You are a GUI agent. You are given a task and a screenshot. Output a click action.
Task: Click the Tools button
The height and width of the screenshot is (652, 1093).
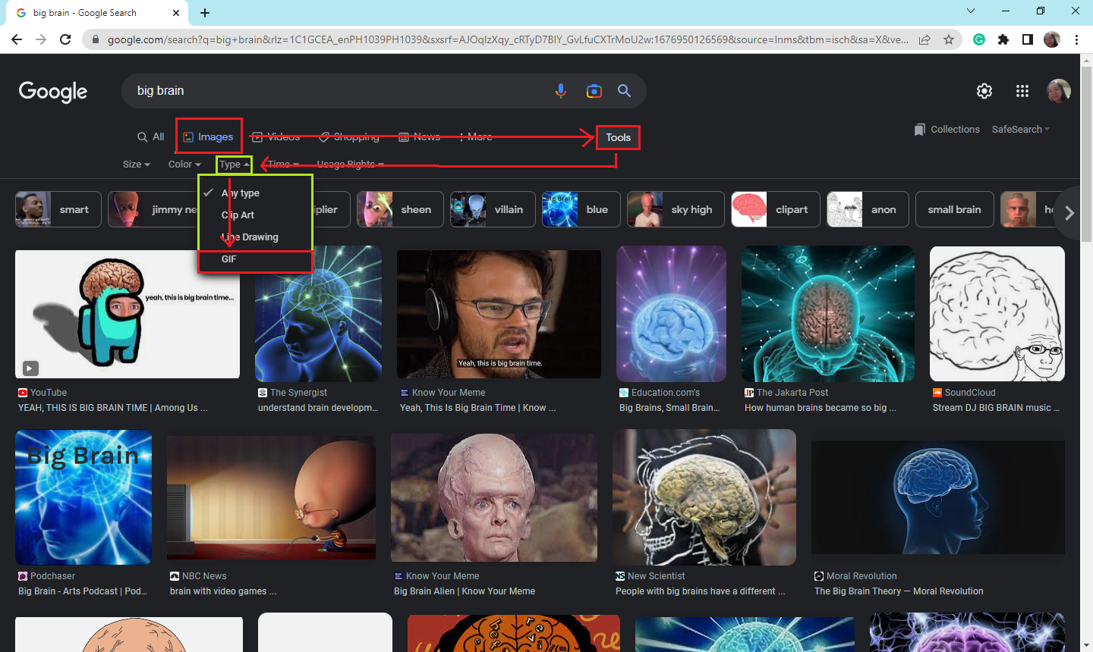(618, 137)
